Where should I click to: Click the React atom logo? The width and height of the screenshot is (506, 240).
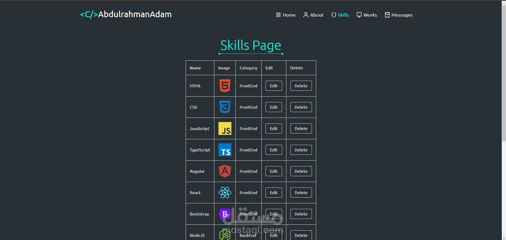click(x=225, y=193)
